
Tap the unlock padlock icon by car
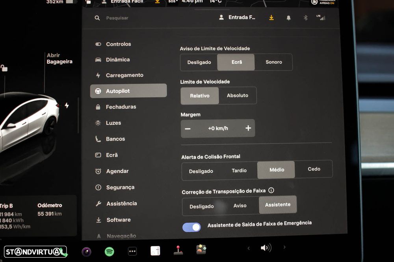pos(4,68)
